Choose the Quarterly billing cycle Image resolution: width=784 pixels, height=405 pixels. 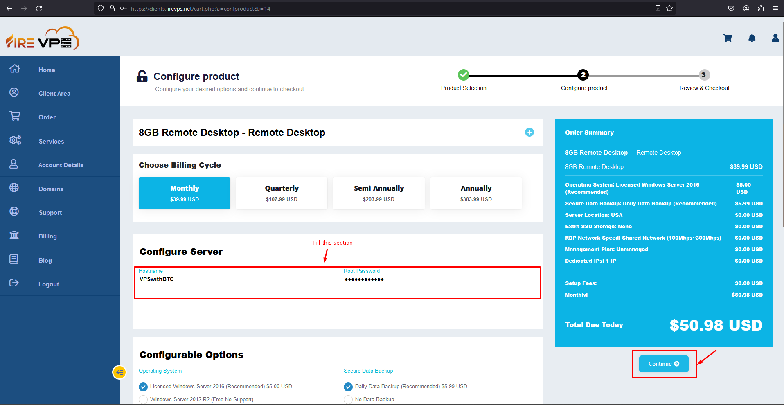click(x=282, y=193)
